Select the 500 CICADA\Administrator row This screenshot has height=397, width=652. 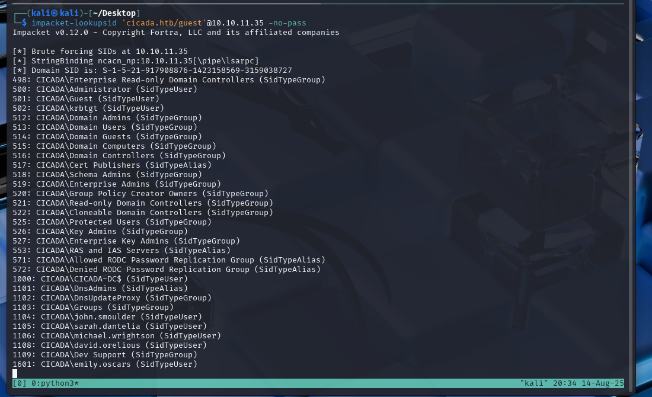[x=105, y=89]
